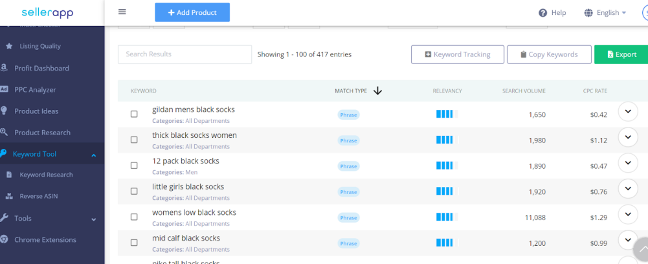Expand the thick black socks women row
This screenshot has height=264, width=648.
pyautogui.click(x=628, y=137)
